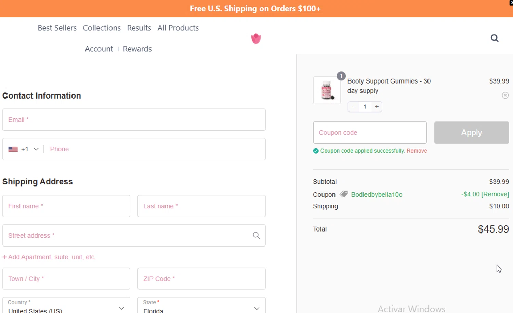This screenshot has height=313, width=513.
Task: Click the Contact Information heading
Action: point(42,96)
